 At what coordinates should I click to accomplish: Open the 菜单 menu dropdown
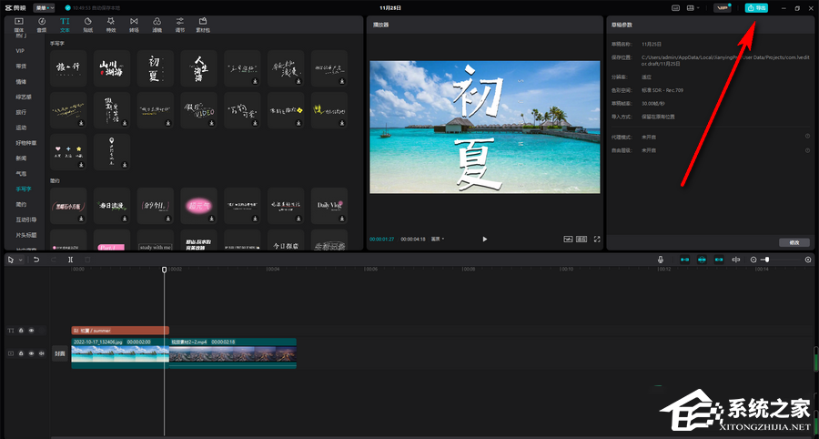[x=45, y=7]
